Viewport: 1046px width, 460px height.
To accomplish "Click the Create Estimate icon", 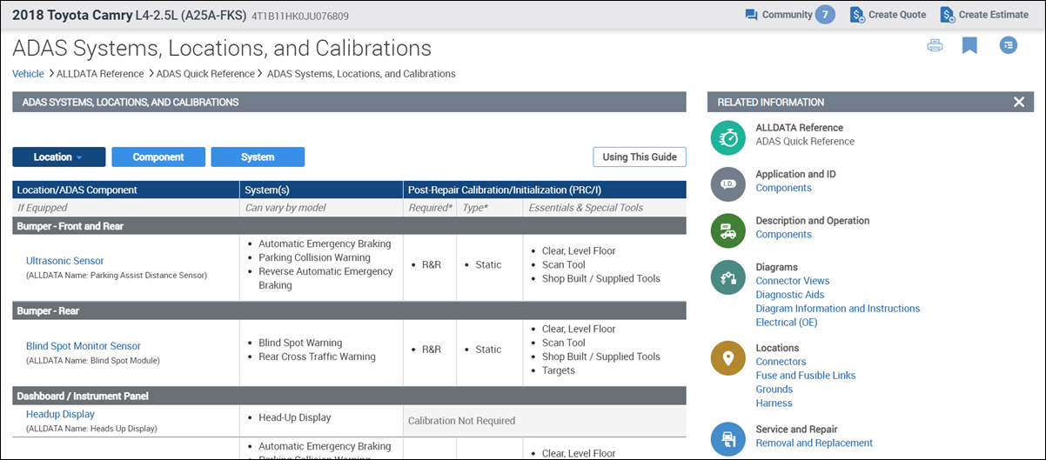I will coord(948,15).
